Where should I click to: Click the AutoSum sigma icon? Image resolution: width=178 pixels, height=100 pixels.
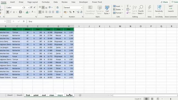pos(128,6)
